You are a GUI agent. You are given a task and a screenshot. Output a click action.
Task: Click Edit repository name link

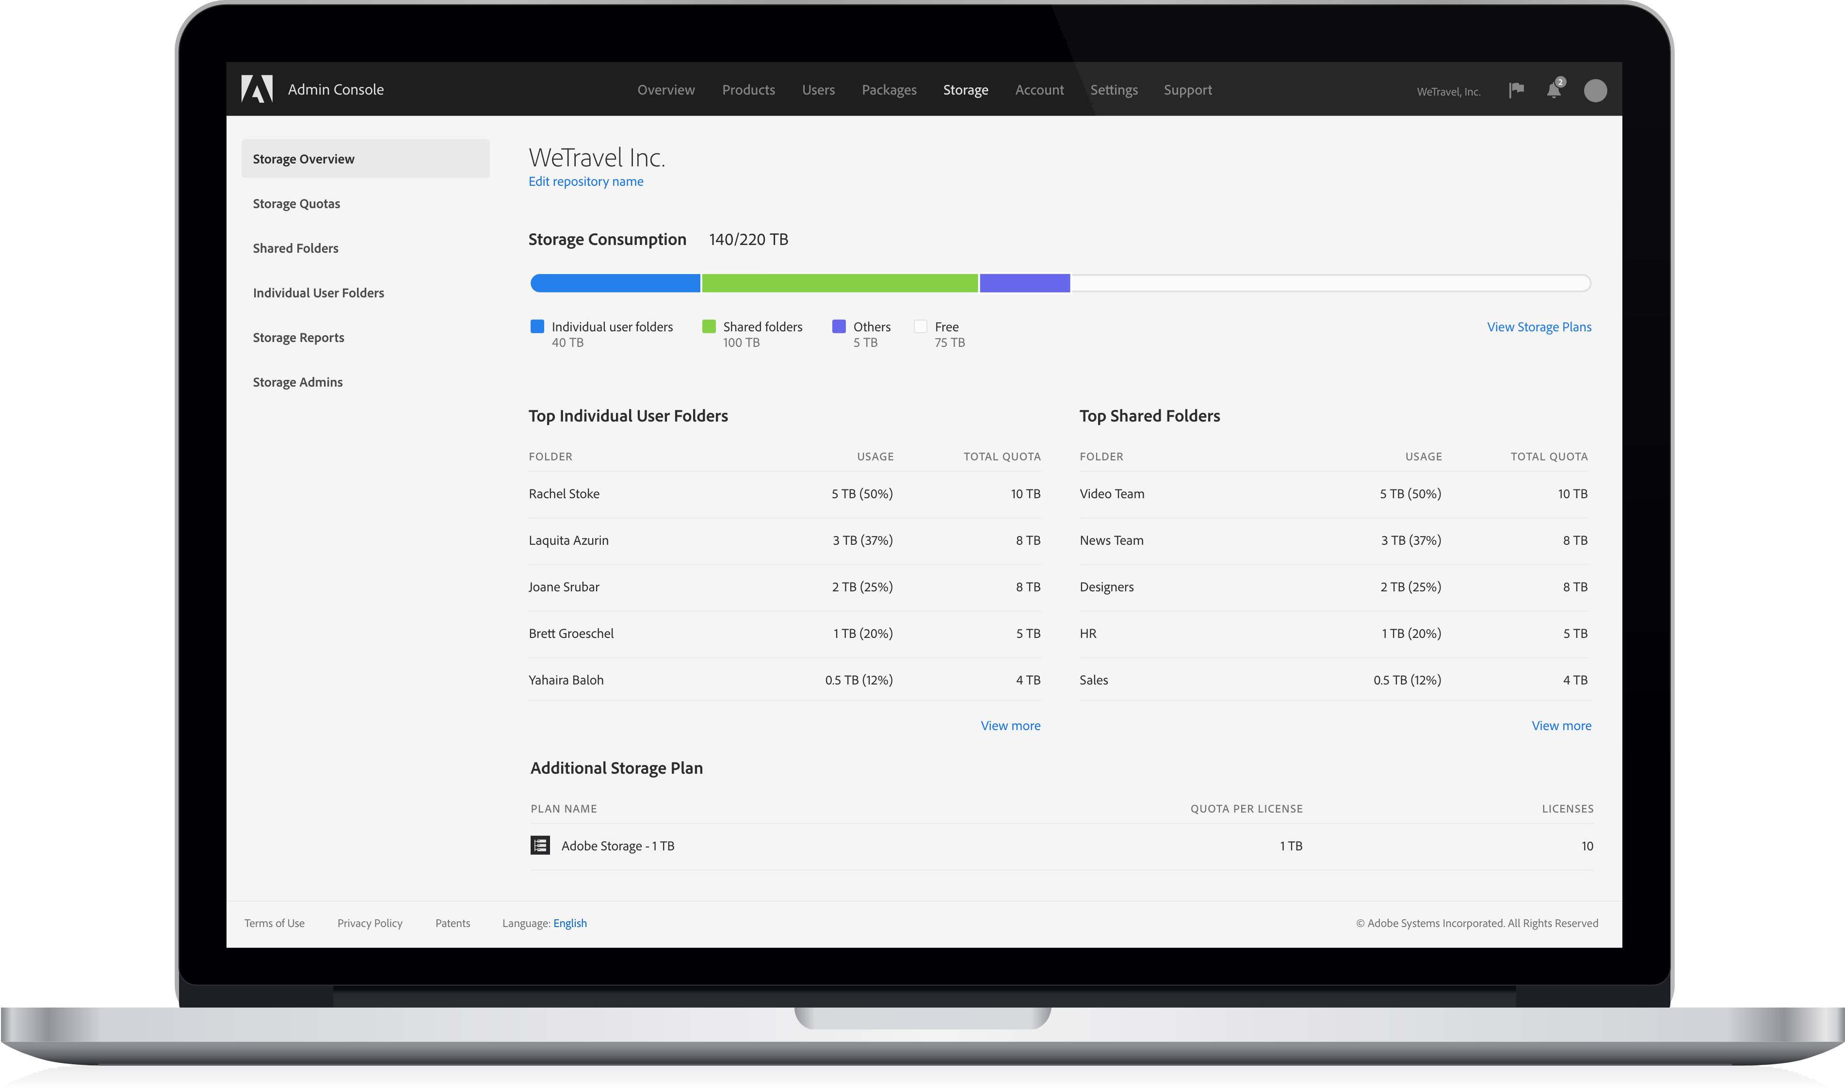pos(586,181)
